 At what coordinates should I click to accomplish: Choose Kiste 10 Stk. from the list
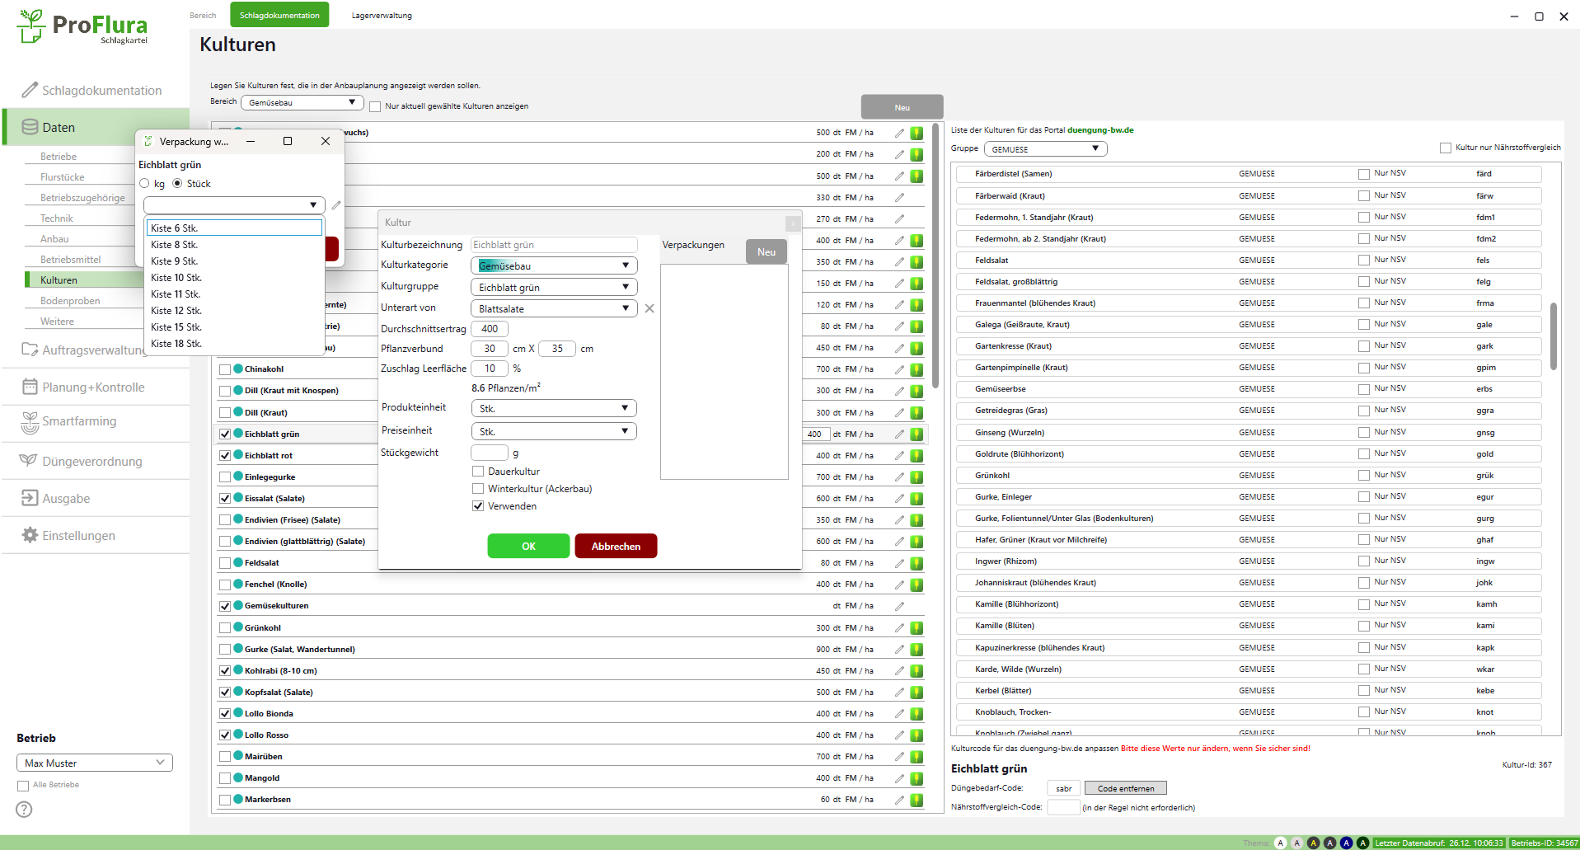pos(176,278)
